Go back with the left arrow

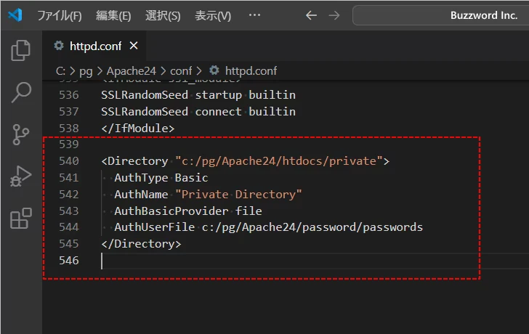[x=311, y=15]
